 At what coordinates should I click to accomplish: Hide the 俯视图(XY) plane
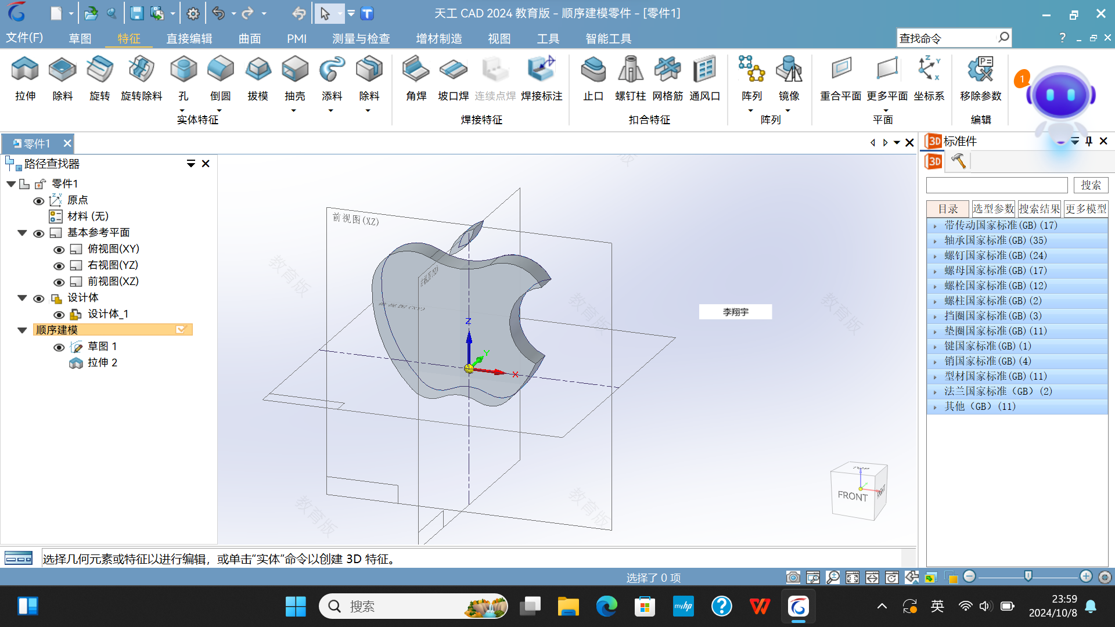pyautogui.click(x=59, y=250)
